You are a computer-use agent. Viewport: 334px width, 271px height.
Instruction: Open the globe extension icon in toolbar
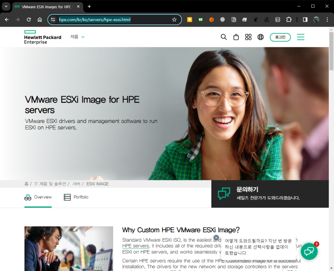click(x=222, y=20)
